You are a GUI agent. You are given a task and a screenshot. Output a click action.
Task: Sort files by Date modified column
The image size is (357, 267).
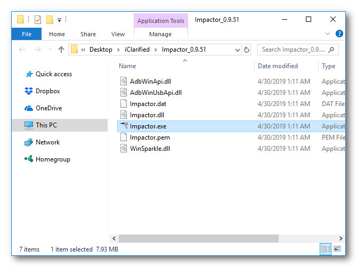(278, 66)
